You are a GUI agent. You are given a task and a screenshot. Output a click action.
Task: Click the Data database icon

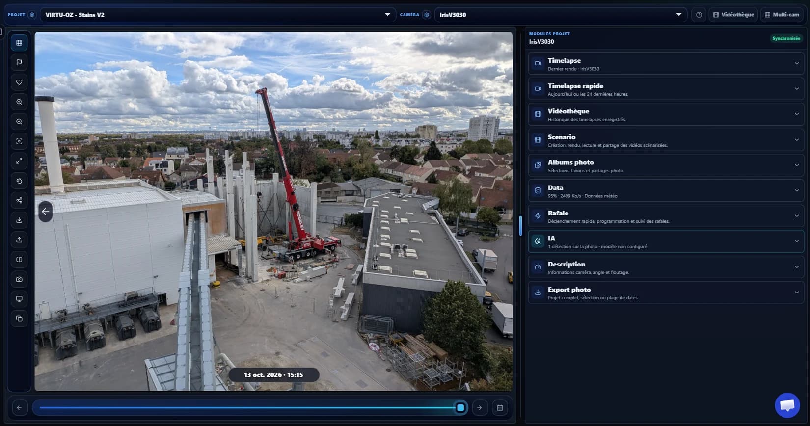point(538,190)
